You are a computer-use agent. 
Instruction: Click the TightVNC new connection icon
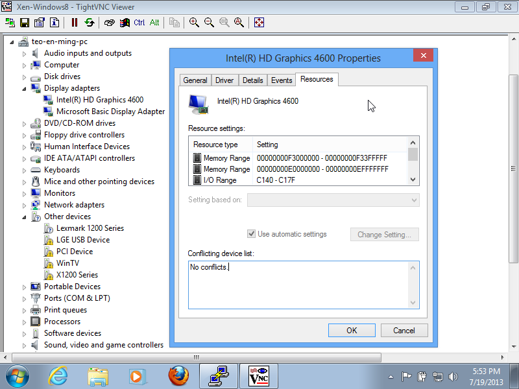click(10, 22)
